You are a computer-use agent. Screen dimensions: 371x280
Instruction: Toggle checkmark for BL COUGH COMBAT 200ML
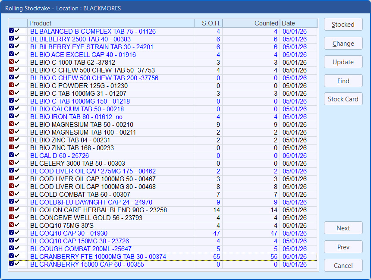pyautogui.click(x=17, y=249)
